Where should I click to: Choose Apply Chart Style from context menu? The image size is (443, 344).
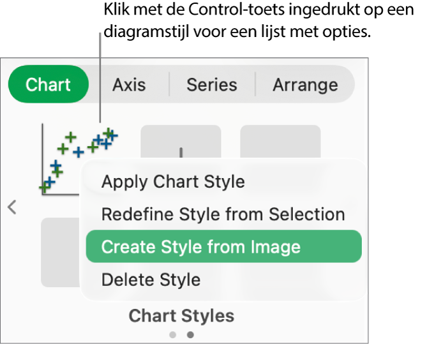point(173,182)
